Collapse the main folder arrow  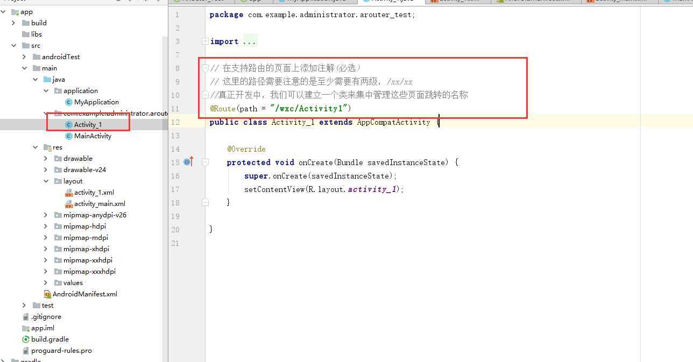click(x=24, y=68)
